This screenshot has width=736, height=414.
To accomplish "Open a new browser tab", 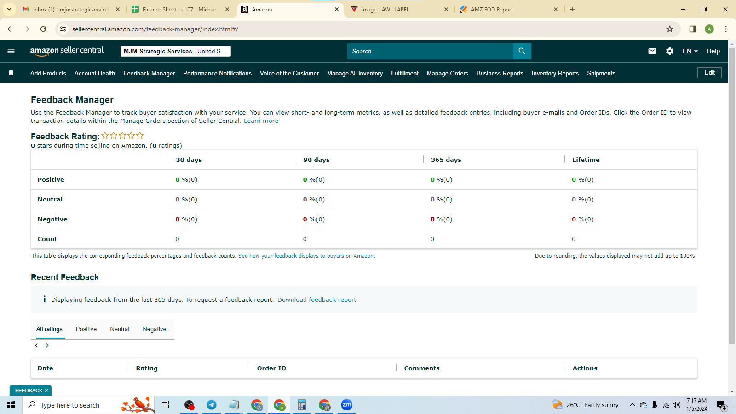I will 572,9.
